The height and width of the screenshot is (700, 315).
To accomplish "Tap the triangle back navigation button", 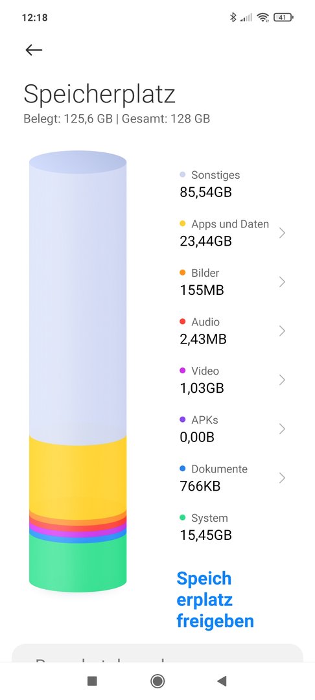I will click(222, 681).
